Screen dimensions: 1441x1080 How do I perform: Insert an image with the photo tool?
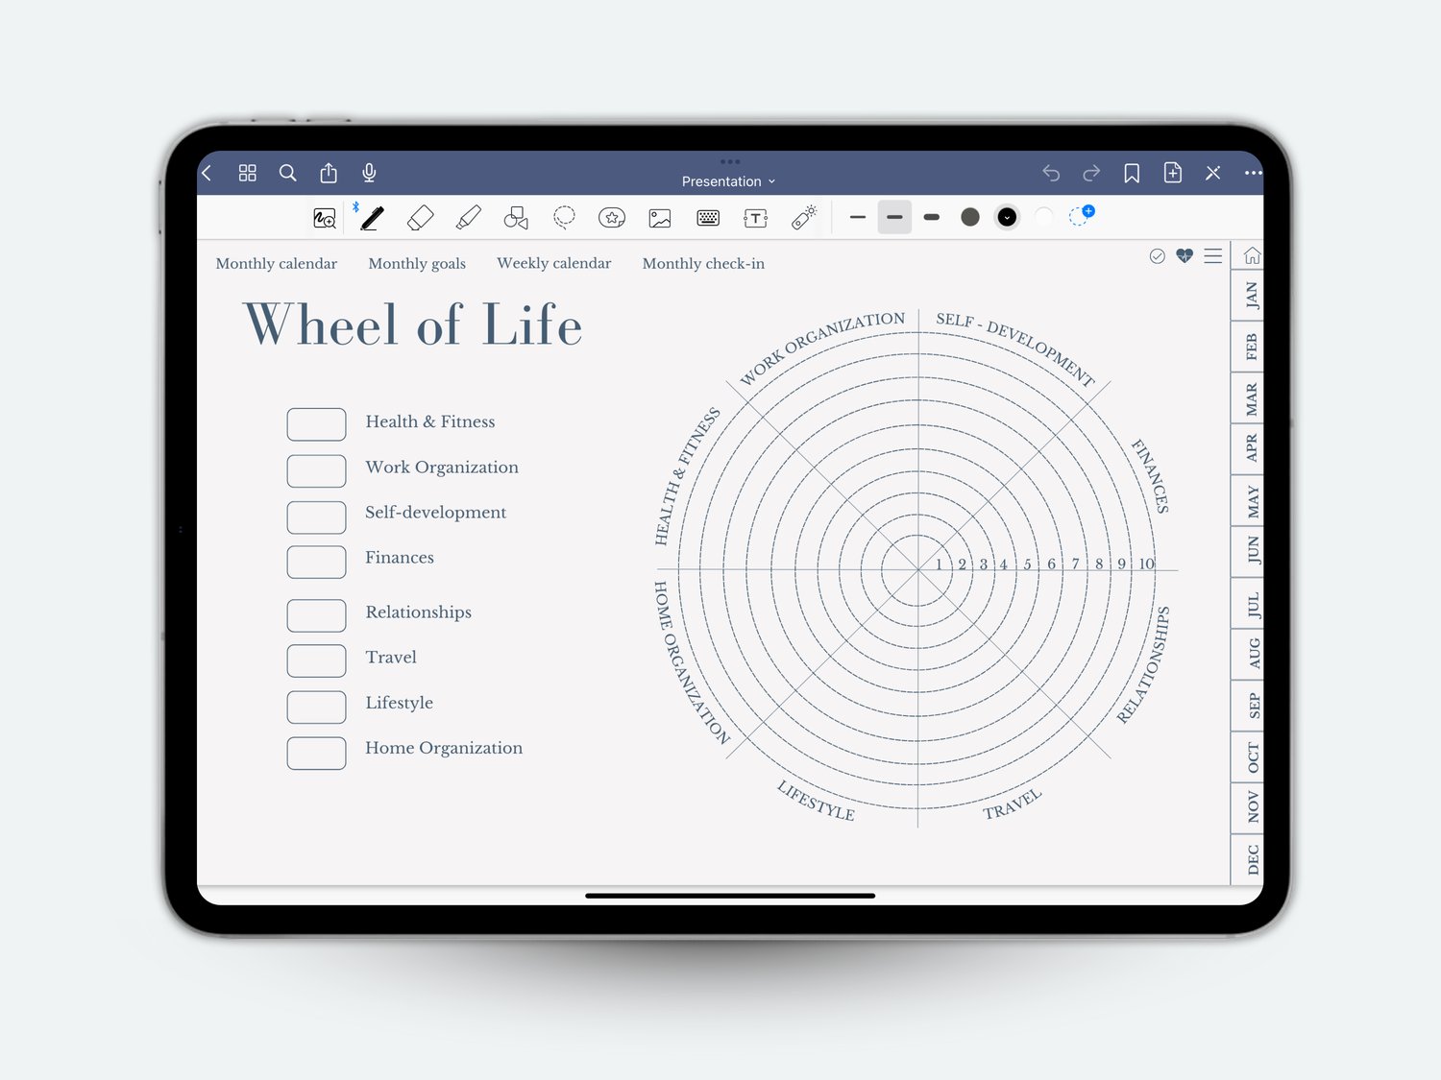click(660, 218)
